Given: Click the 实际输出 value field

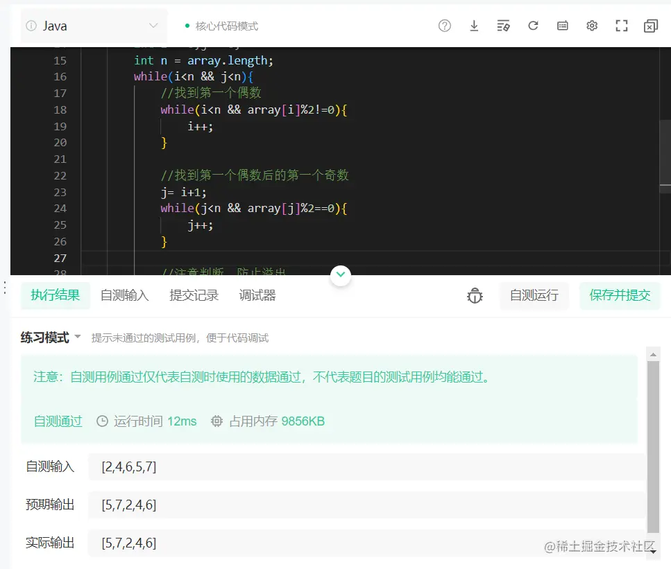Looking at the screenshot, I should [x=366, y=543].
